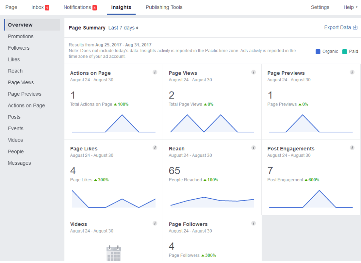Click info icon on Actions on Page card
The width and height of the screenshot is (361, 263).
[x=155, y=72]
